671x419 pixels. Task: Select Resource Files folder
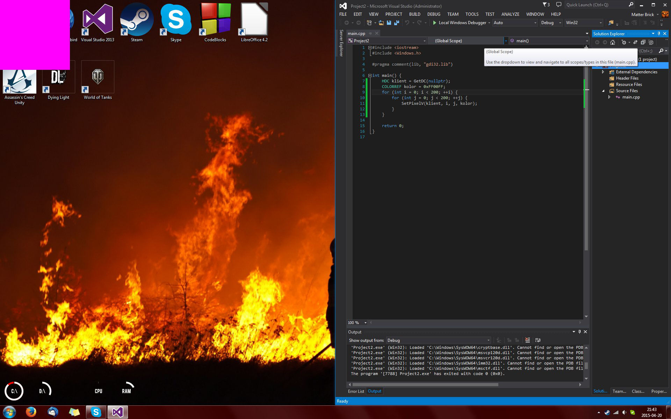coord(629,84)
